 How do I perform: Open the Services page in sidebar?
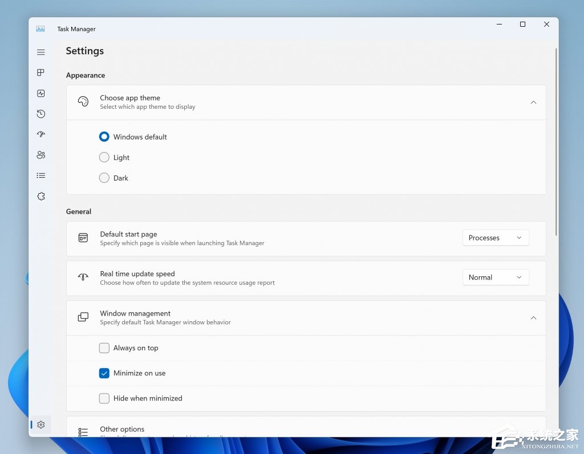[x=41, y=196]
